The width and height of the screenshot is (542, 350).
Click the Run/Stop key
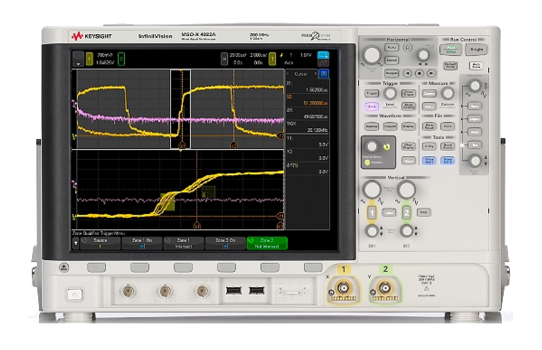pos(450,49)
